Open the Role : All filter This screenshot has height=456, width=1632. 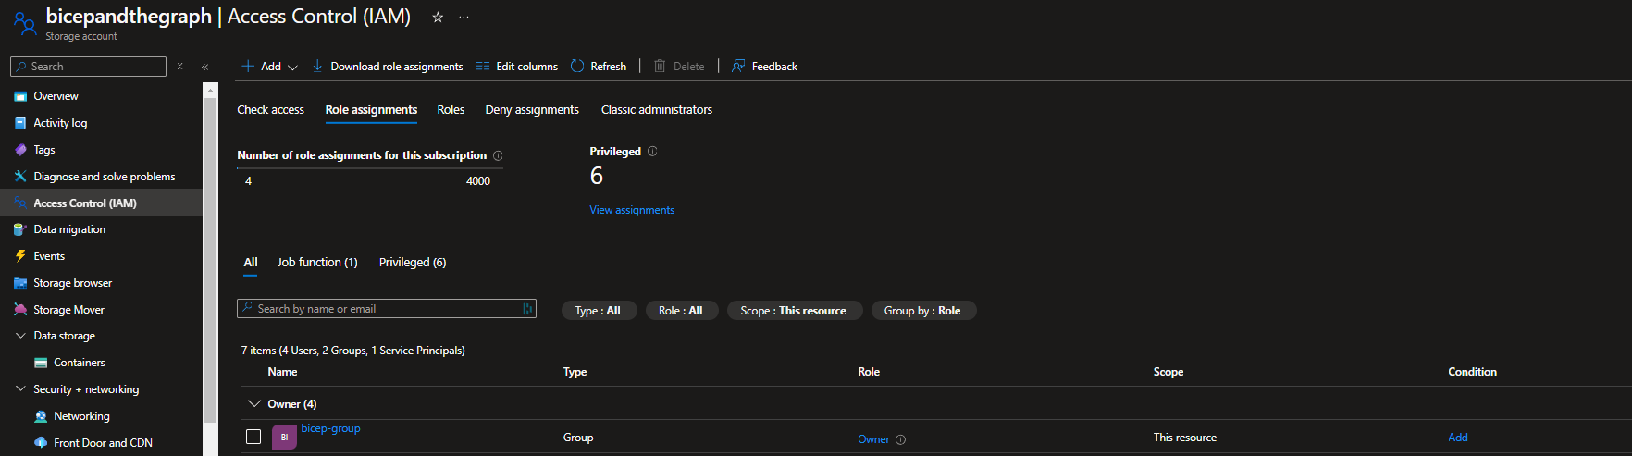(x=681, y=311)
